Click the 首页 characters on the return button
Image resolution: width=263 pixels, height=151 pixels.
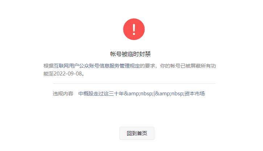142,133
